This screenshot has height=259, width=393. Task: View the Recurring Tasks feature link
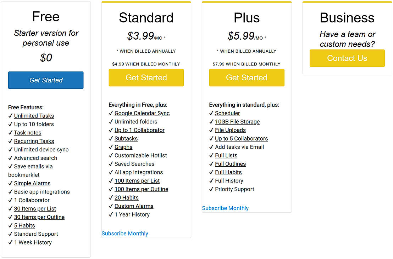pos(34,141)
